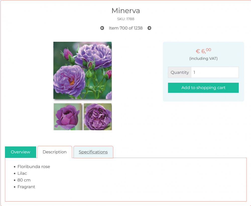This screenshot has height=206, width=251.
Task: Click the Quantity input field
Action: [x=215, y=72]
